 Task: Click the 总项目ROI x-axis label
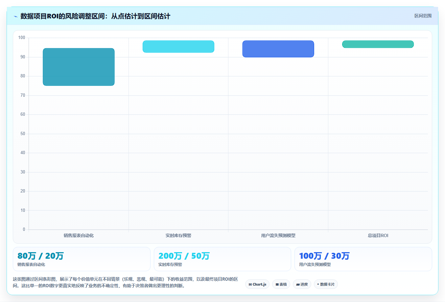pyautogui.click(x=378, y=235)
